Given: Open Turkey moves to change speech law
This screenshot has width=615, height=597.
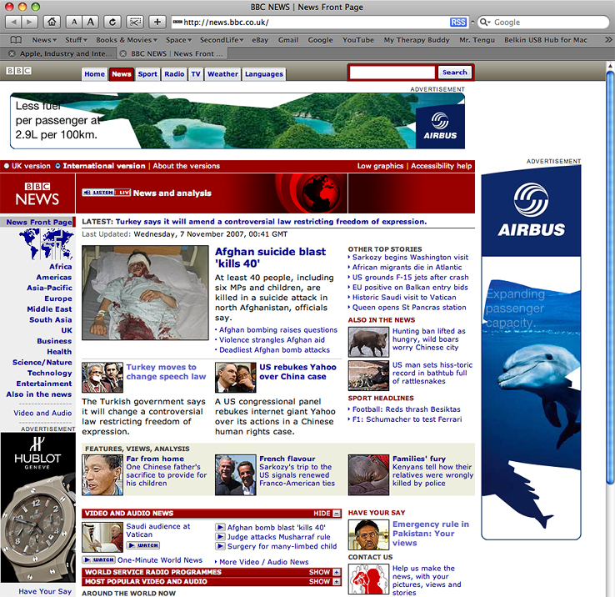Looking at the screenshot, I should tap(166, 372).
